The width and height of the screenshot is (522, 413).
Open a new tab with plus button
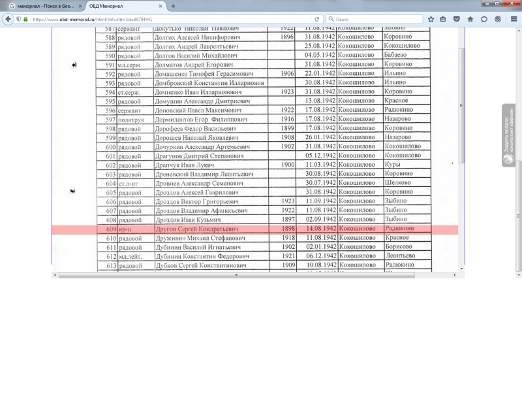pos(173,5)
